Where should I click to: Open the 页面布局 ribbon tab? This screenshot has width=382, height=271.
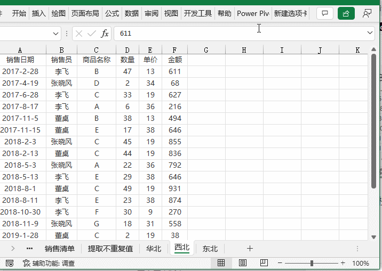click(x=85, y=13)
